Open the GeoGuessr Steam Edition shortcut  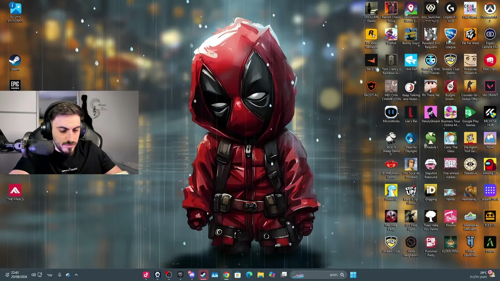pos(411,12)
